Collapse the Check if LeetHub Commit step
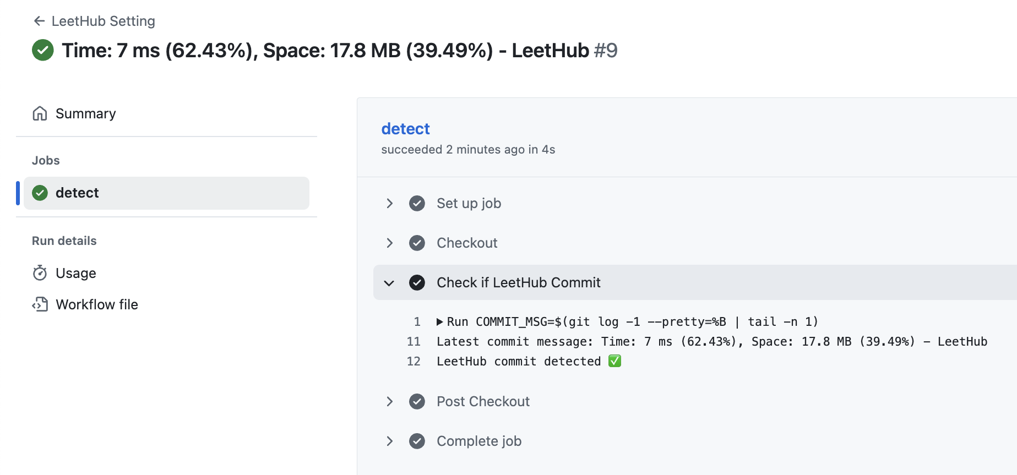The width and height of the screenshot is (1017, 475). tap(390, 283)
